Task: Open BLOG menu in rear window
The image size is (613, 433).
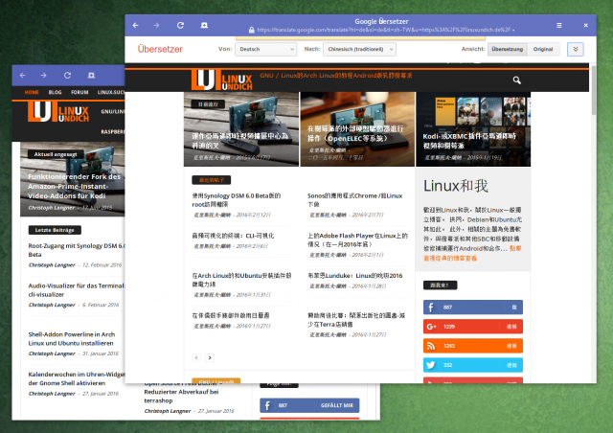Action: tap(56, 93)
